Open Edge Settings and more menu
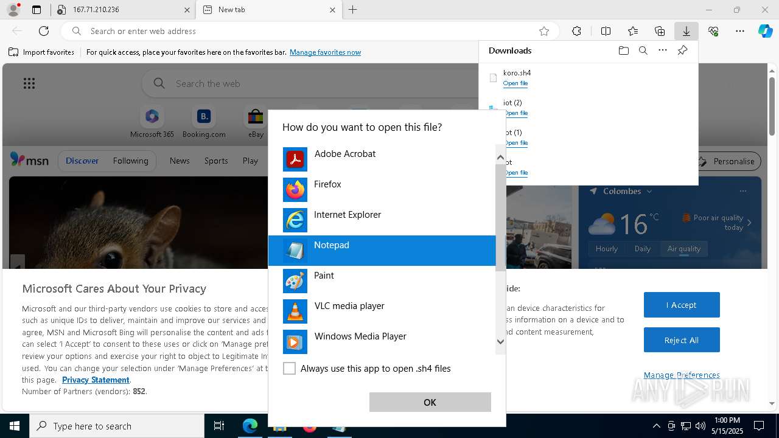The height and width of the screenshot is (438, 779). click(x=740, y=31)
